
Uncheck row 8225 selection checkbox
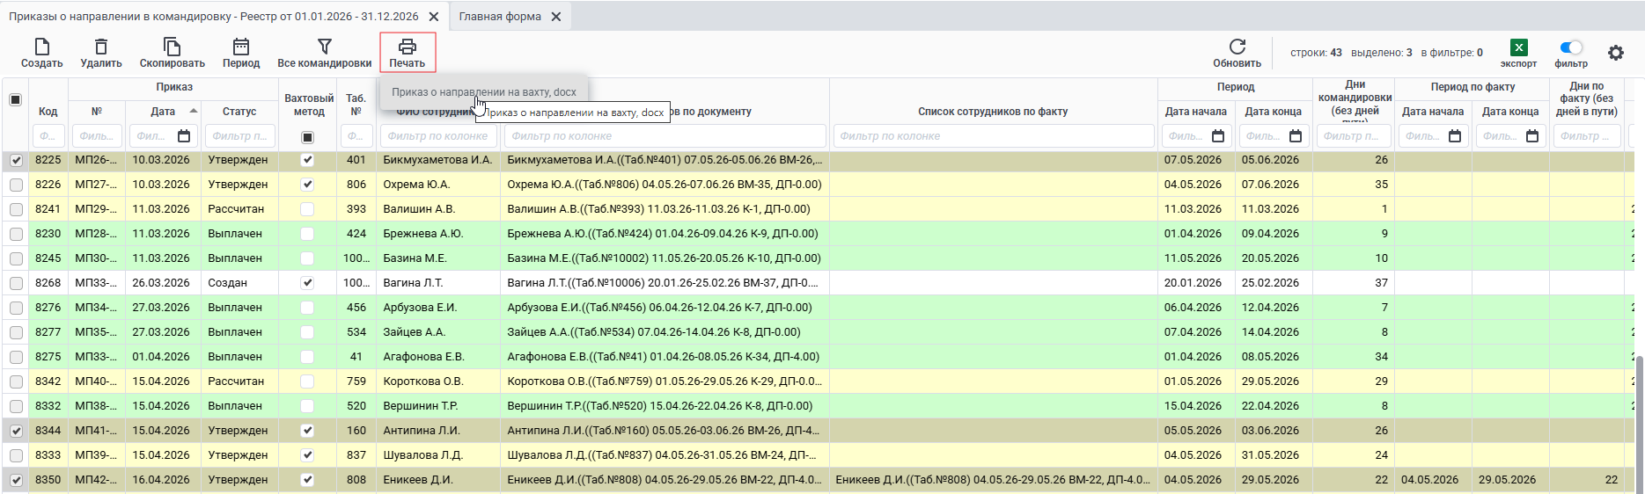pos(16,160)
